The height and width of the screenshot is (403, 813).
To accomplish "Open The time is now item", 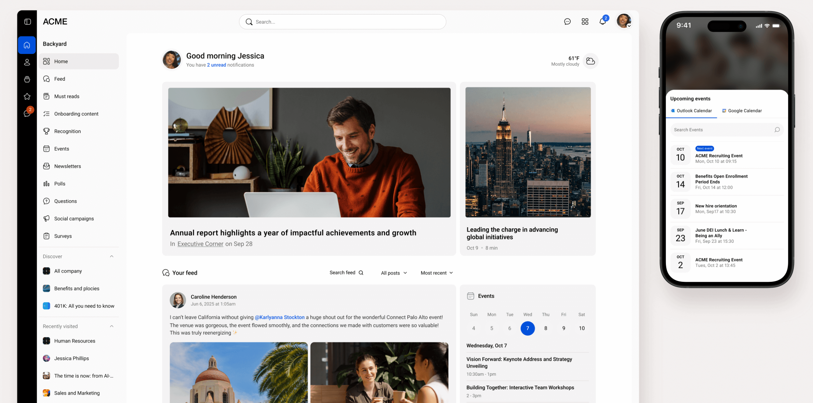I will point(79,375).
